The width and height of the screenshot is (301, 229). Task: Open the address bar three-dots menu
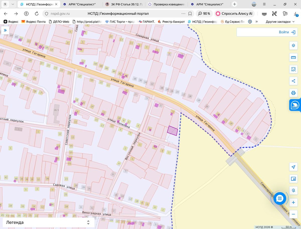(x=183, y=14)
